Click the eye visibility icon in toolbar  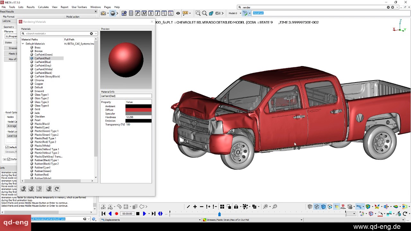point(178,13)
